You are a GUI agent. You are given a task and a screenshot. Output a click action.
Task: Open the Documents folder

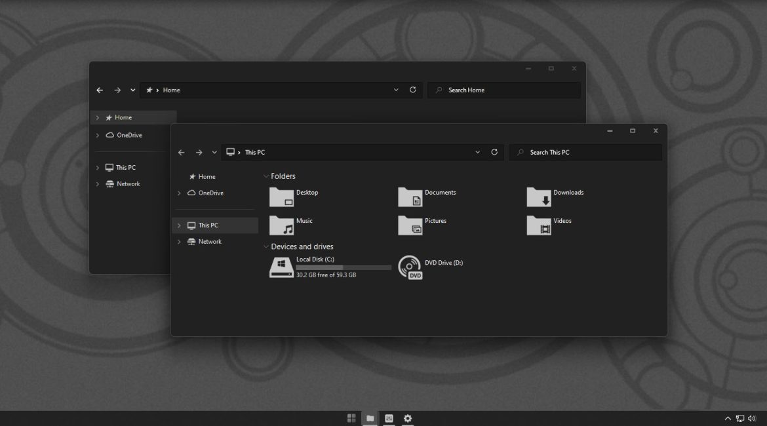tap(410, 197)
